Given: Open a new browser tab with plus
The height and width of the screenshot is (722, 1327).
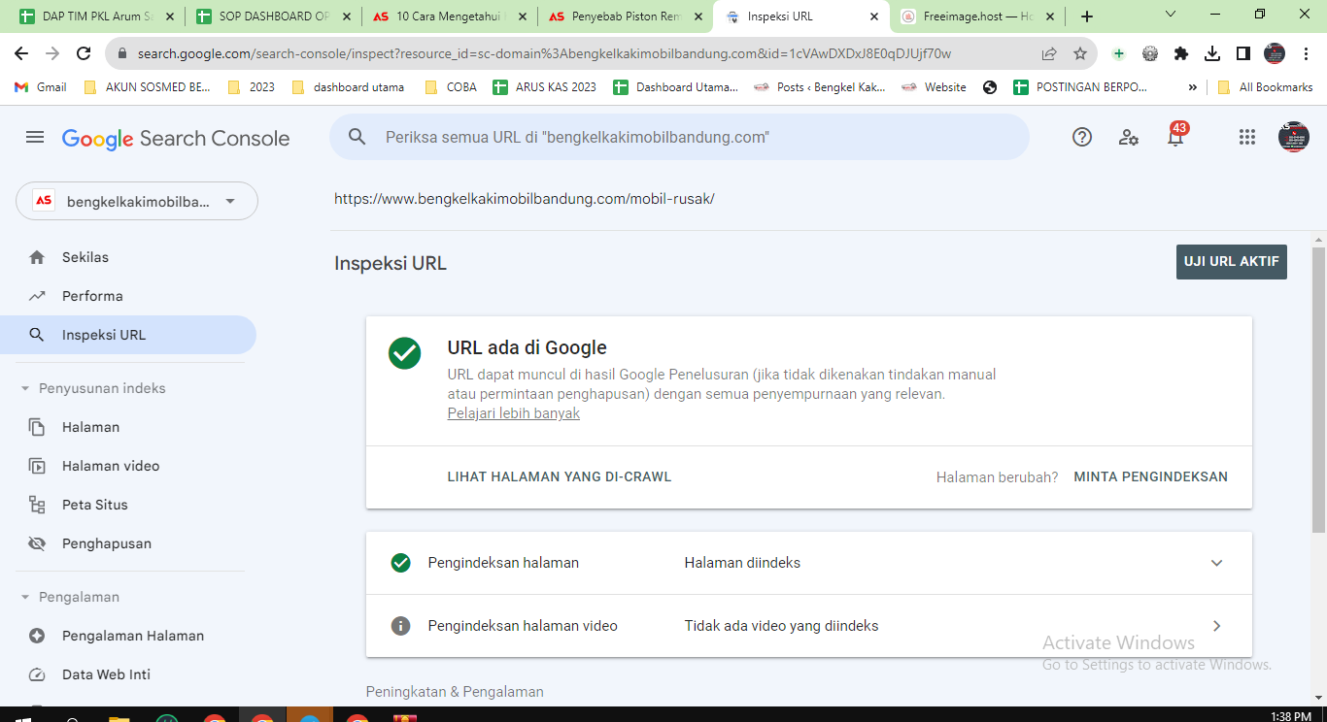Looking at the screenshot, I should pyautogui.click(x=1086, y=16).
